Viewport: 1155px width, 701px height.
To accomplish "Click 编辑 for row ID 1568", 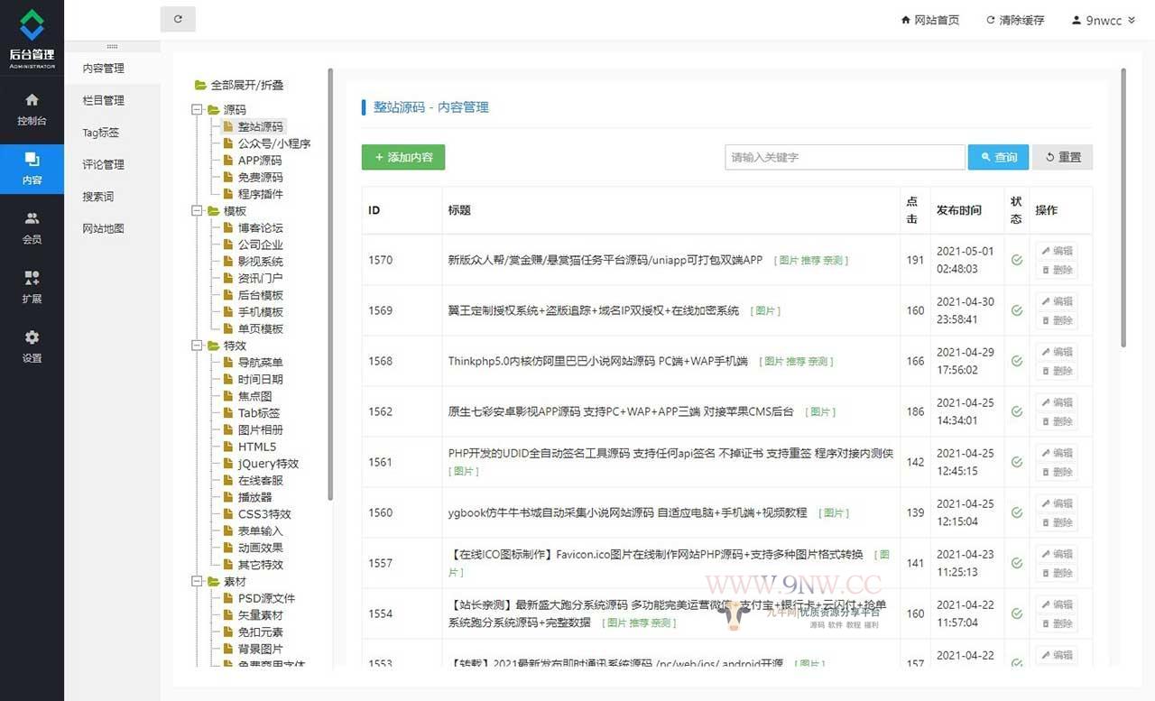I will (1057, 352).
